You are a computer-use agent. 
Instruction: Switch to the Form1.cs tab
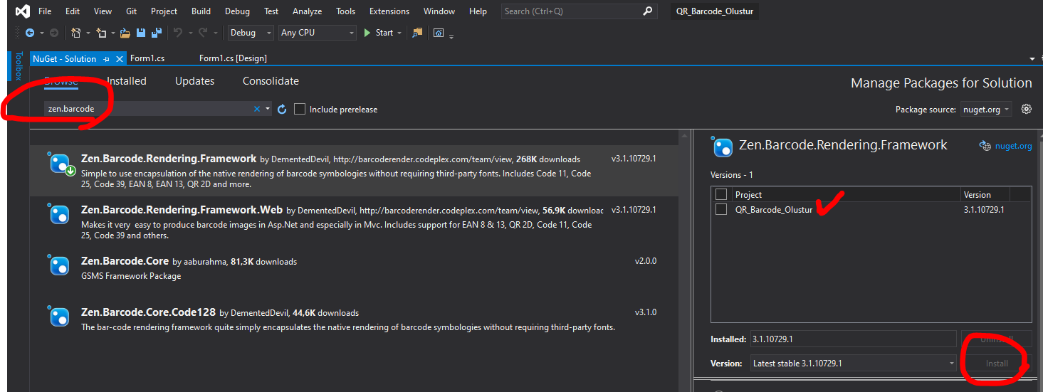pos(147,58)
